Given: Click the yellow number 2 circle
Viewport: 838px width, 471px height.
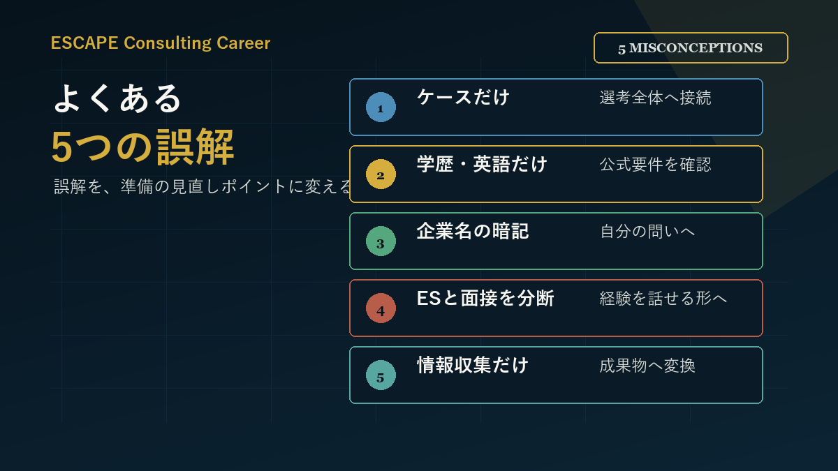Looking at the screenshot, I should (381, 174).
